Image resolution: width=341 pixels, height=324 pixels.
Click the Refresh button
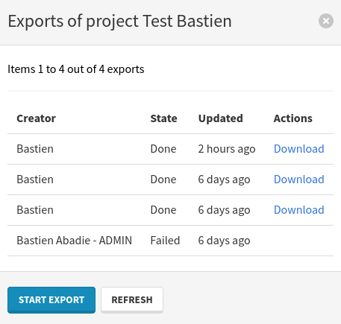[132, 300]
